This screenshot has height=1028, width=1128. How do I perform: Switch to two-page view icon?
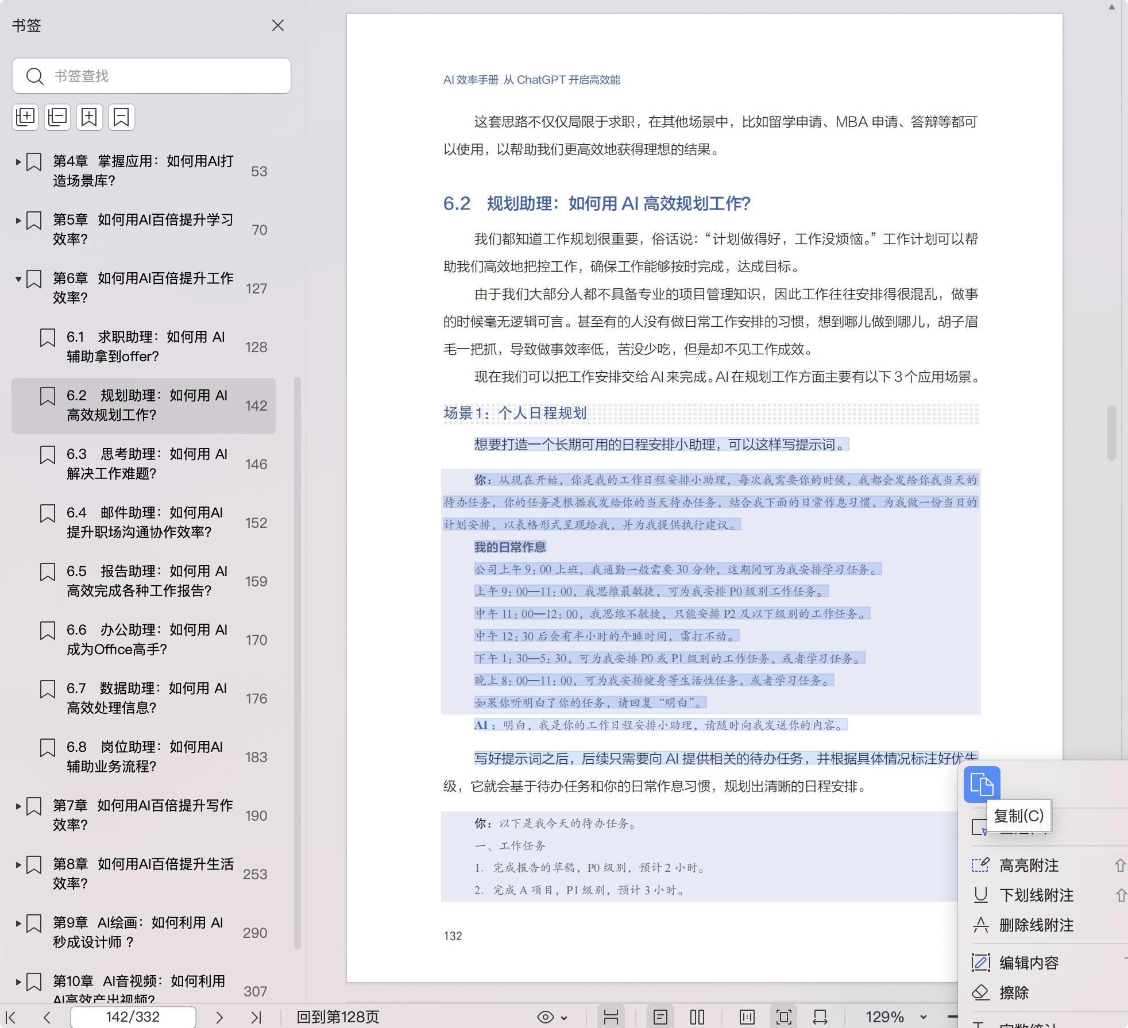tap(697, 1017)
